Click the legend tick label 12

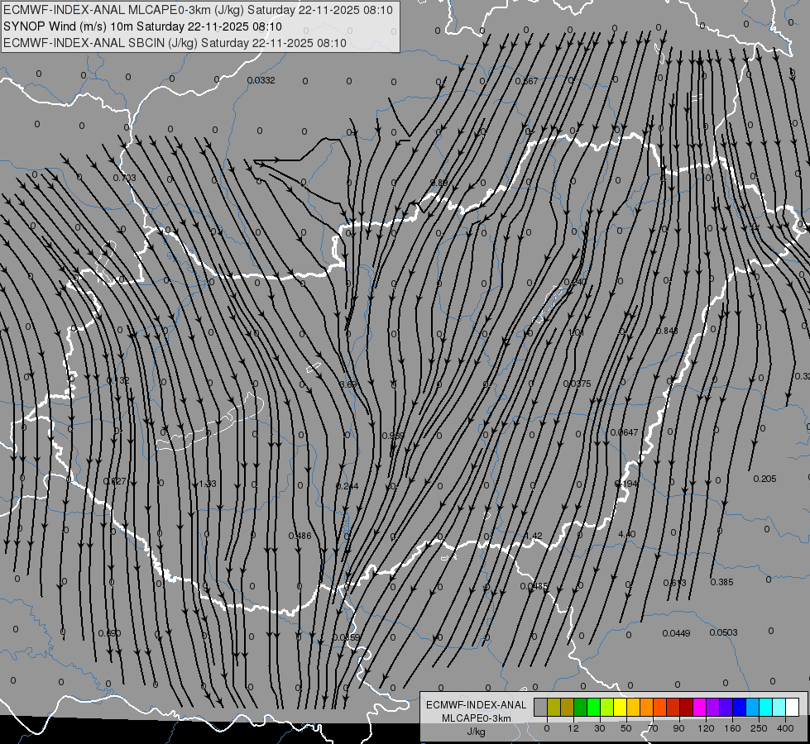pos(573,728)
